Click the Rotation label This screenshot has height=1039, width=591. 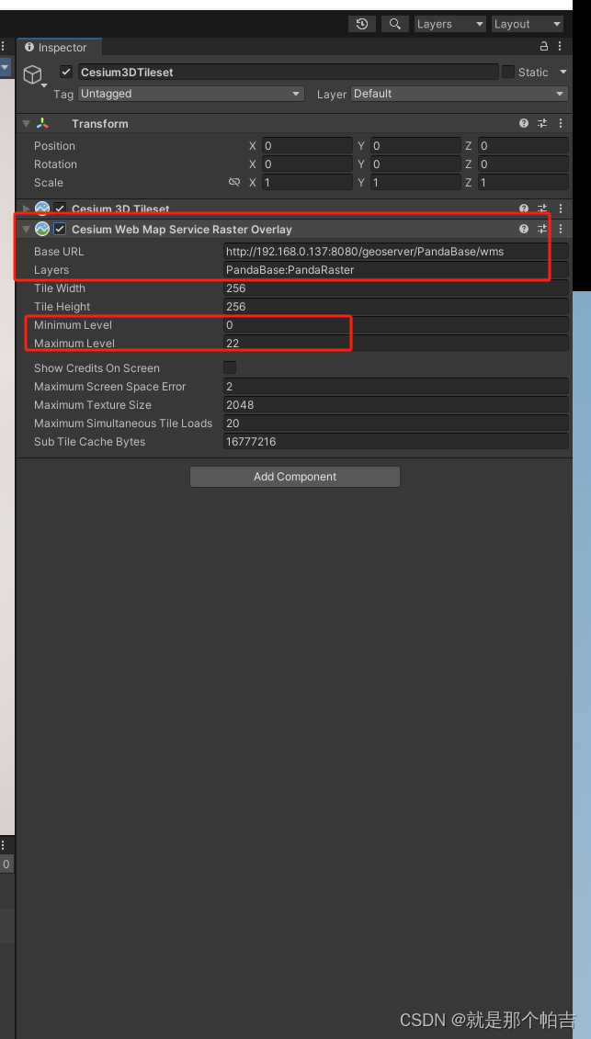(x=56, y=164)
